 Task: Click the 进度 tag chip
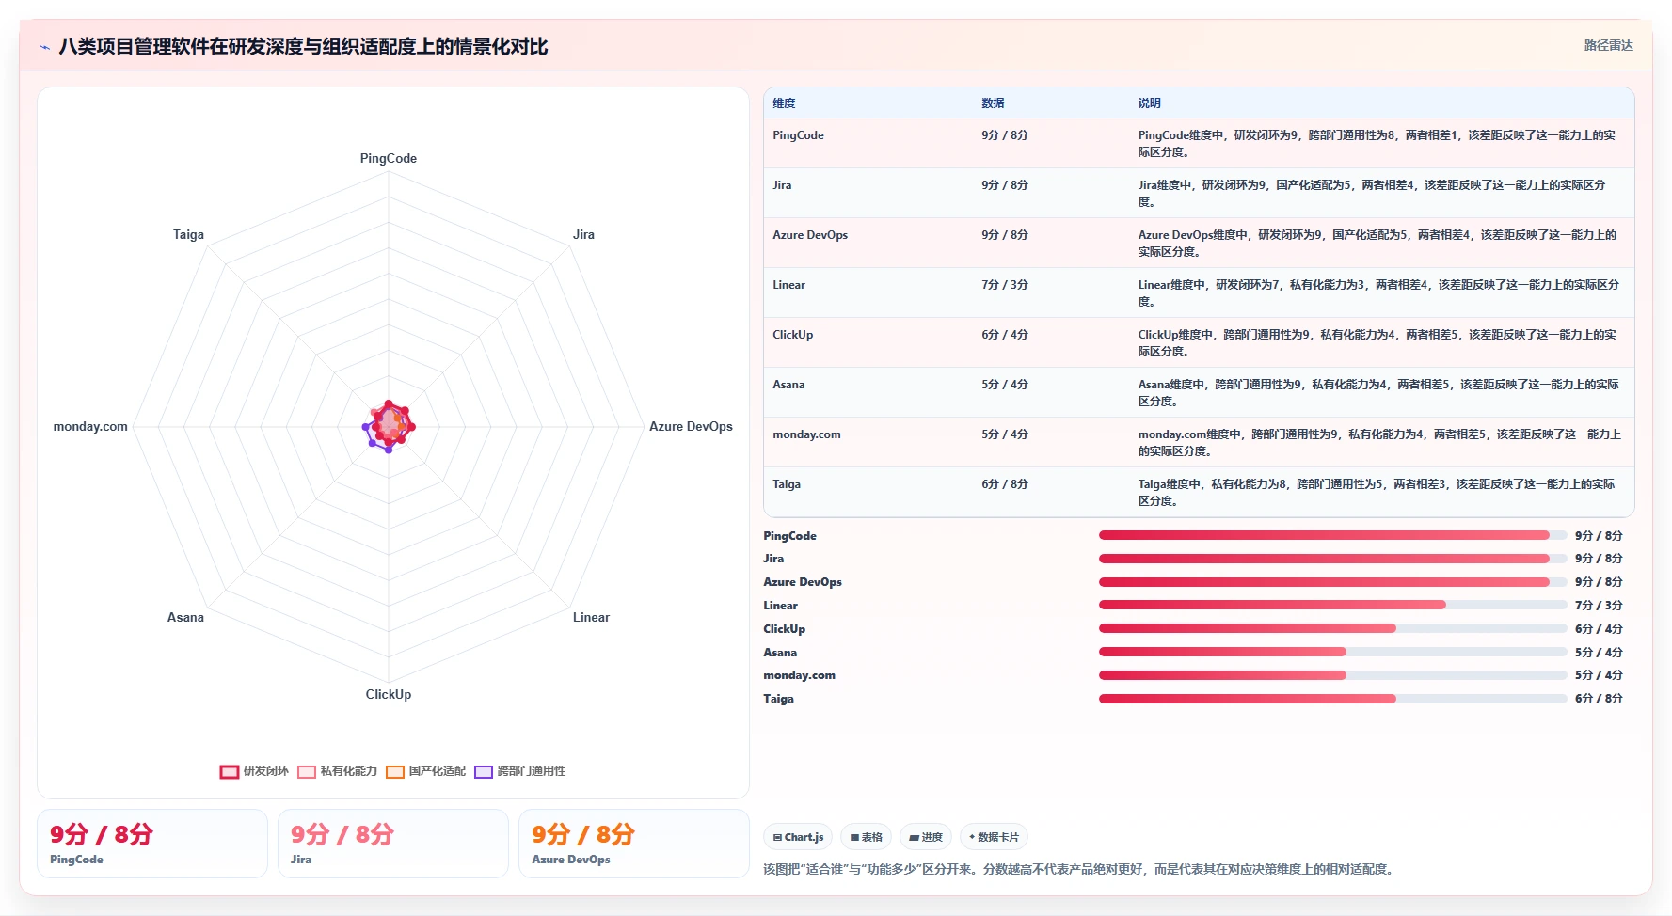click(x=926, y=837)
